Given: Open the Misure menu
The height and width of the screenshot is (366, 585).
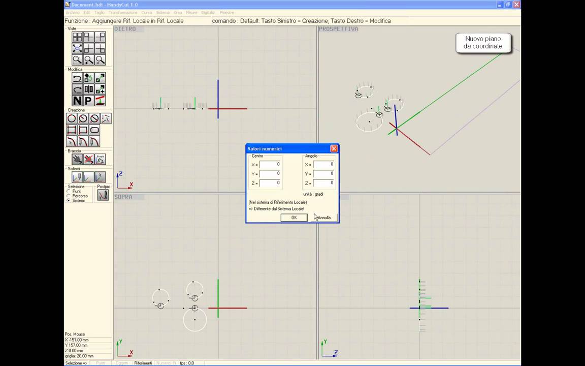Looking at the screenshot, I should pos(191,13).
